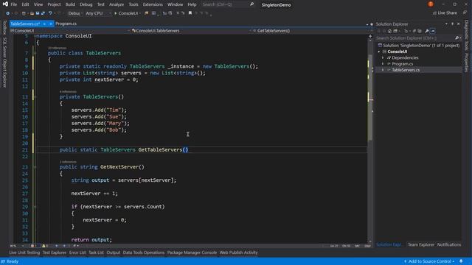The image size is (472, 265).
Task: Switch to the Program.cs editor tab
Action: click(x=66, y=24)
